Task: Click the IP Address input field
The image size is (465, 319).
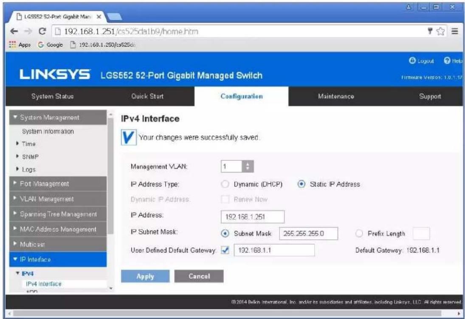Action: 253,217
